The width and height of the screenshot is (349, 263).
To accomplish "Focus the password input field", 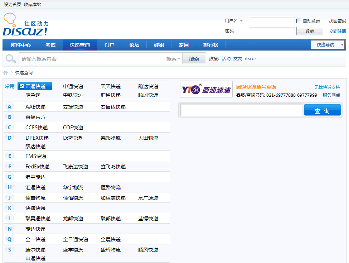I will 272,31.
